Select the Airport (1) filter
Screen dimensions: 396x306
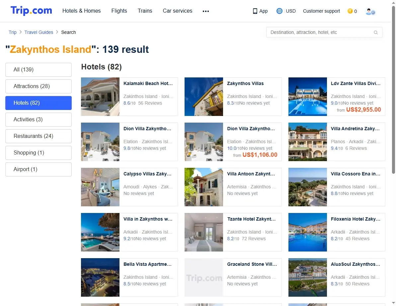click(x=39, y=169)
